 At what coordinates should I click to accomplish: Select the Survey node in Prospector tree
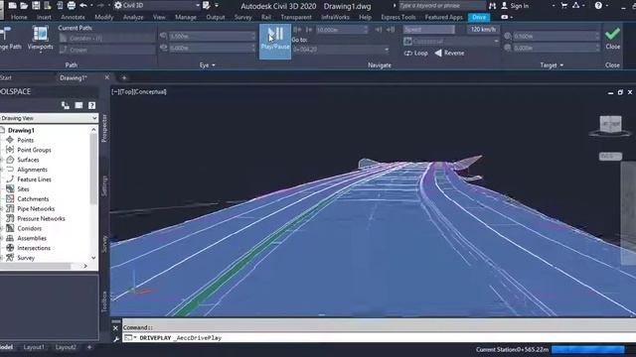click(x=26, y=258)
